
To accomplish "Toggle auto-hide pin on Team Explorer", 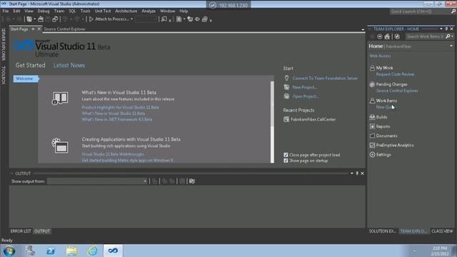I will click(x=446, y=29).
